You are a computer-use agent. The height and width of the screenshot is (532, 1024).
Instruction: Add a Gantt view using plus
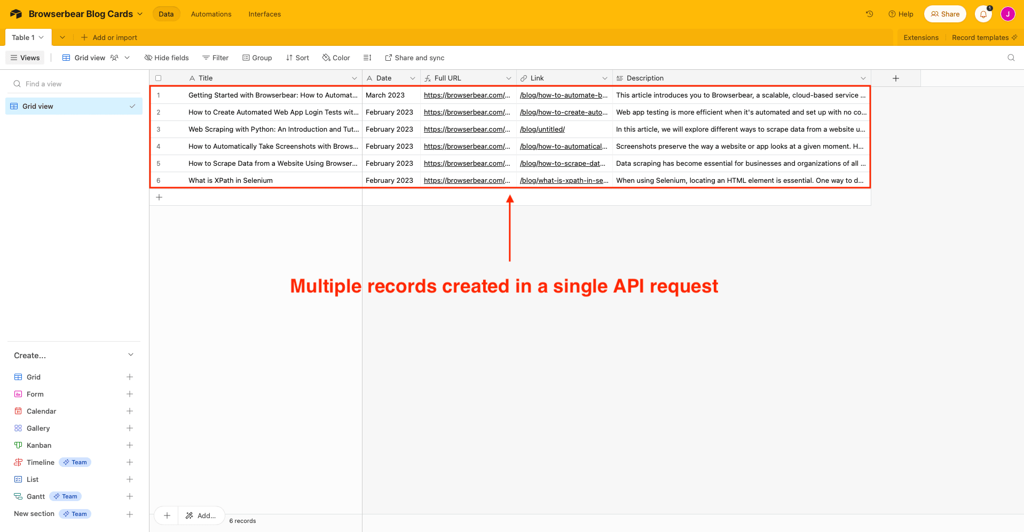pos(130,496)
